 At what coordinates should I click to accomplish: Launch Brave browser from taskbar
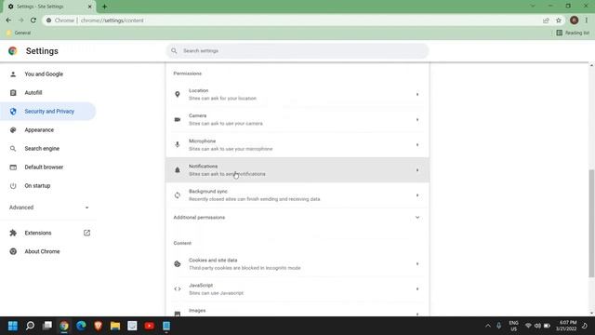[x=99, y=326]
